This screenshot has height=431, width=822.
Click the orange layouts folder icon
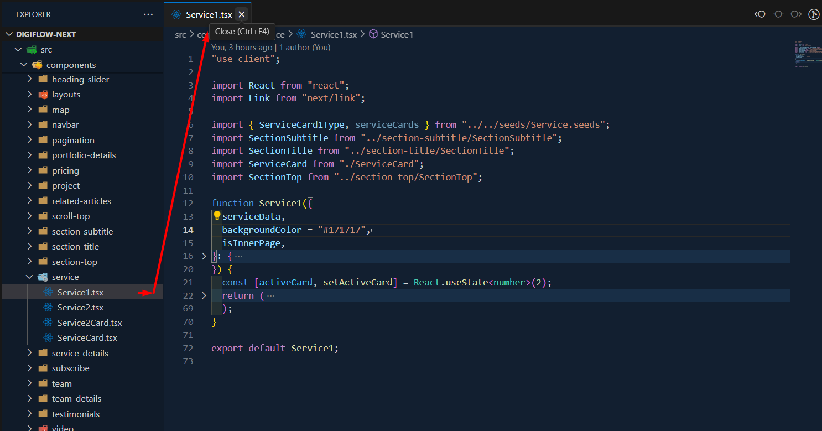click(x=43, y=95)
